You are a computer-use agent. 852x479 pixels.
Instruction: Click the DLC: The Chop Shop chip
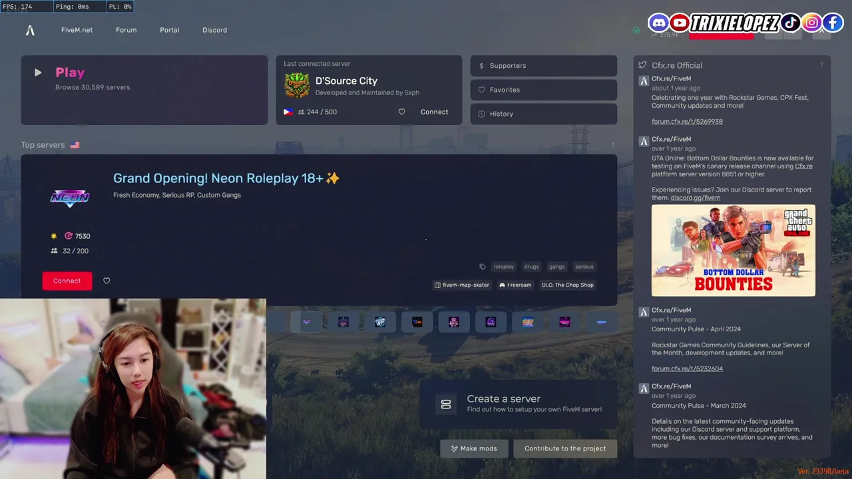click(568, 285)
